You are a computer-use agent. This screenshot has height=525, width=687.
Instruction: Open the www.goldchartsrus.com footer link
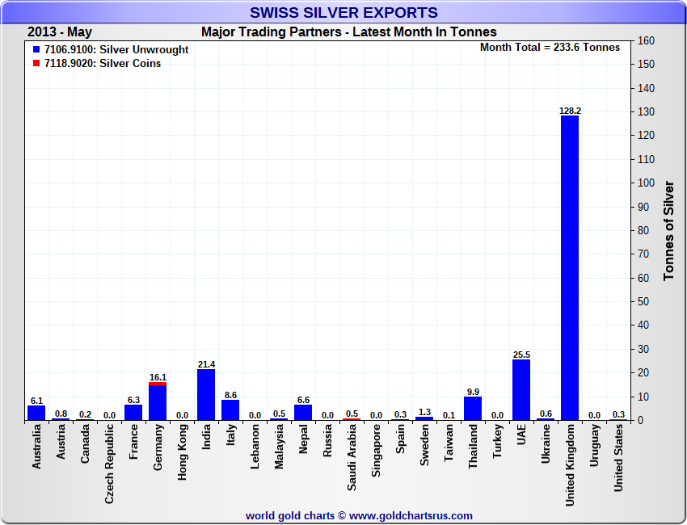point(411,515)
